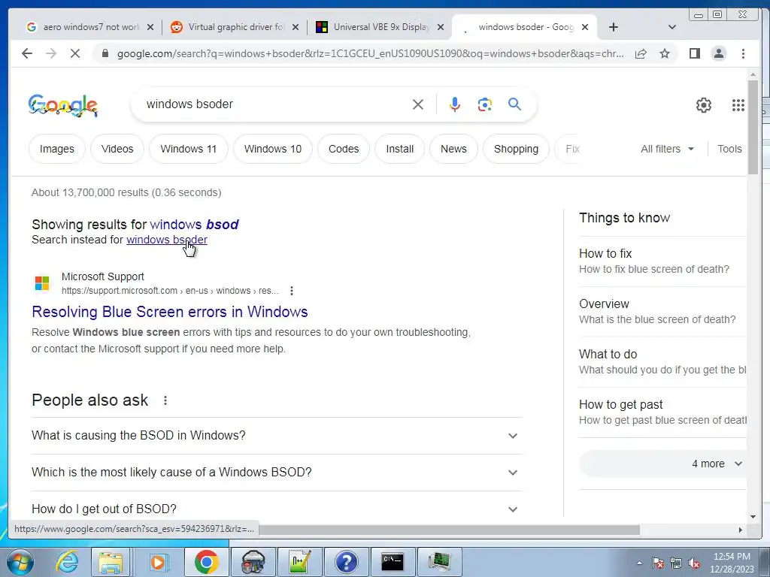This screenshot has height=577, width=770.
Task: Apply the Windows 11 filter chip
Action: pyautogui.click(x=189, y=149)
